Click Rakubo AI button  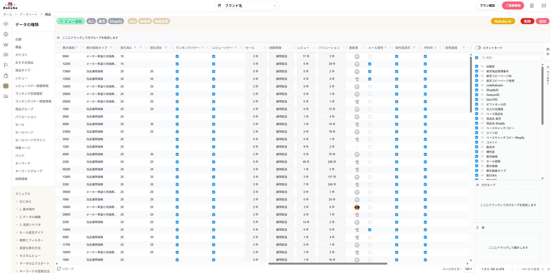click(x=503, y=21)
